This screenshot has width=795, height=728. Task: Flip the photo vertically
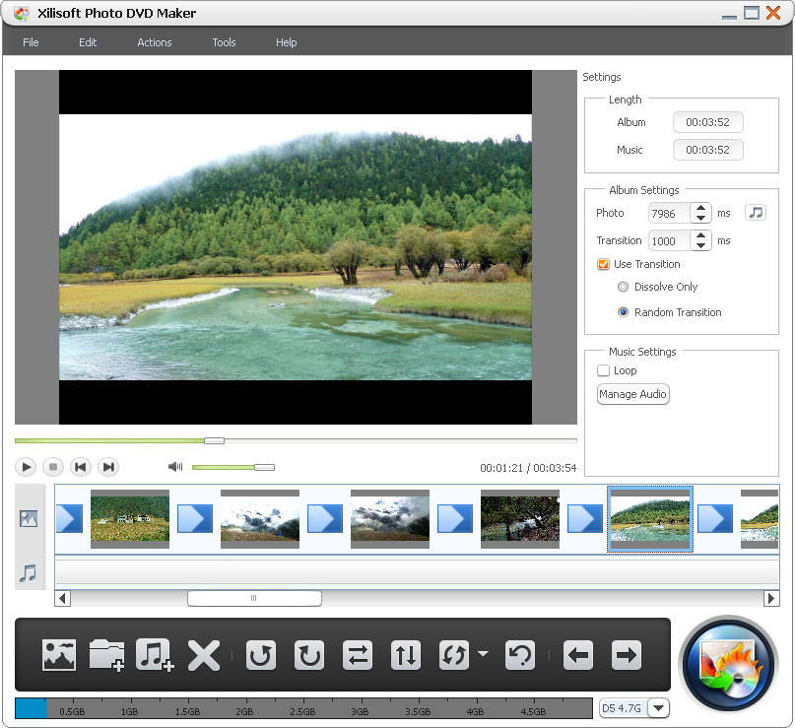[x=406, y=655]
